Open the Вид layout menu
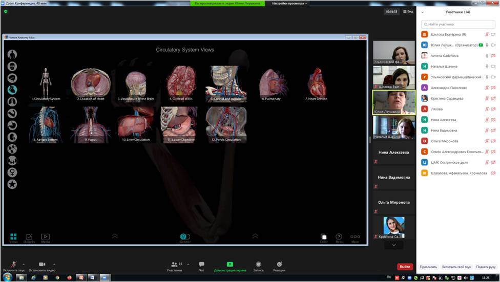 click(408, 11)
